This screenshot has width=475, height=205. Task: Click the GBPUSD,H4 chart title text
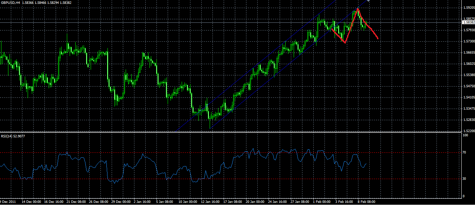10,2
